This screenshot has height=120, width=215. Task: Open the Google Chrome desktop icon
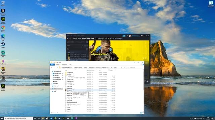[x=3, y=29]
